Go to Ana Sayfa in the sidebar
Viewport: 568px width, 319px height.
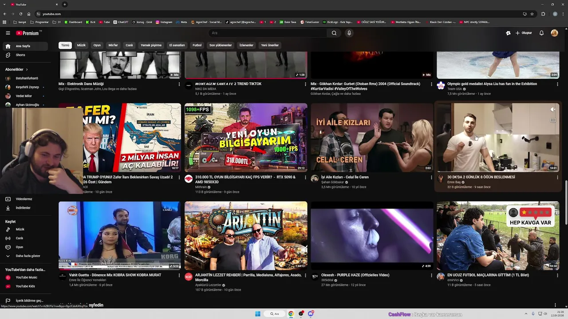[25, 46]
